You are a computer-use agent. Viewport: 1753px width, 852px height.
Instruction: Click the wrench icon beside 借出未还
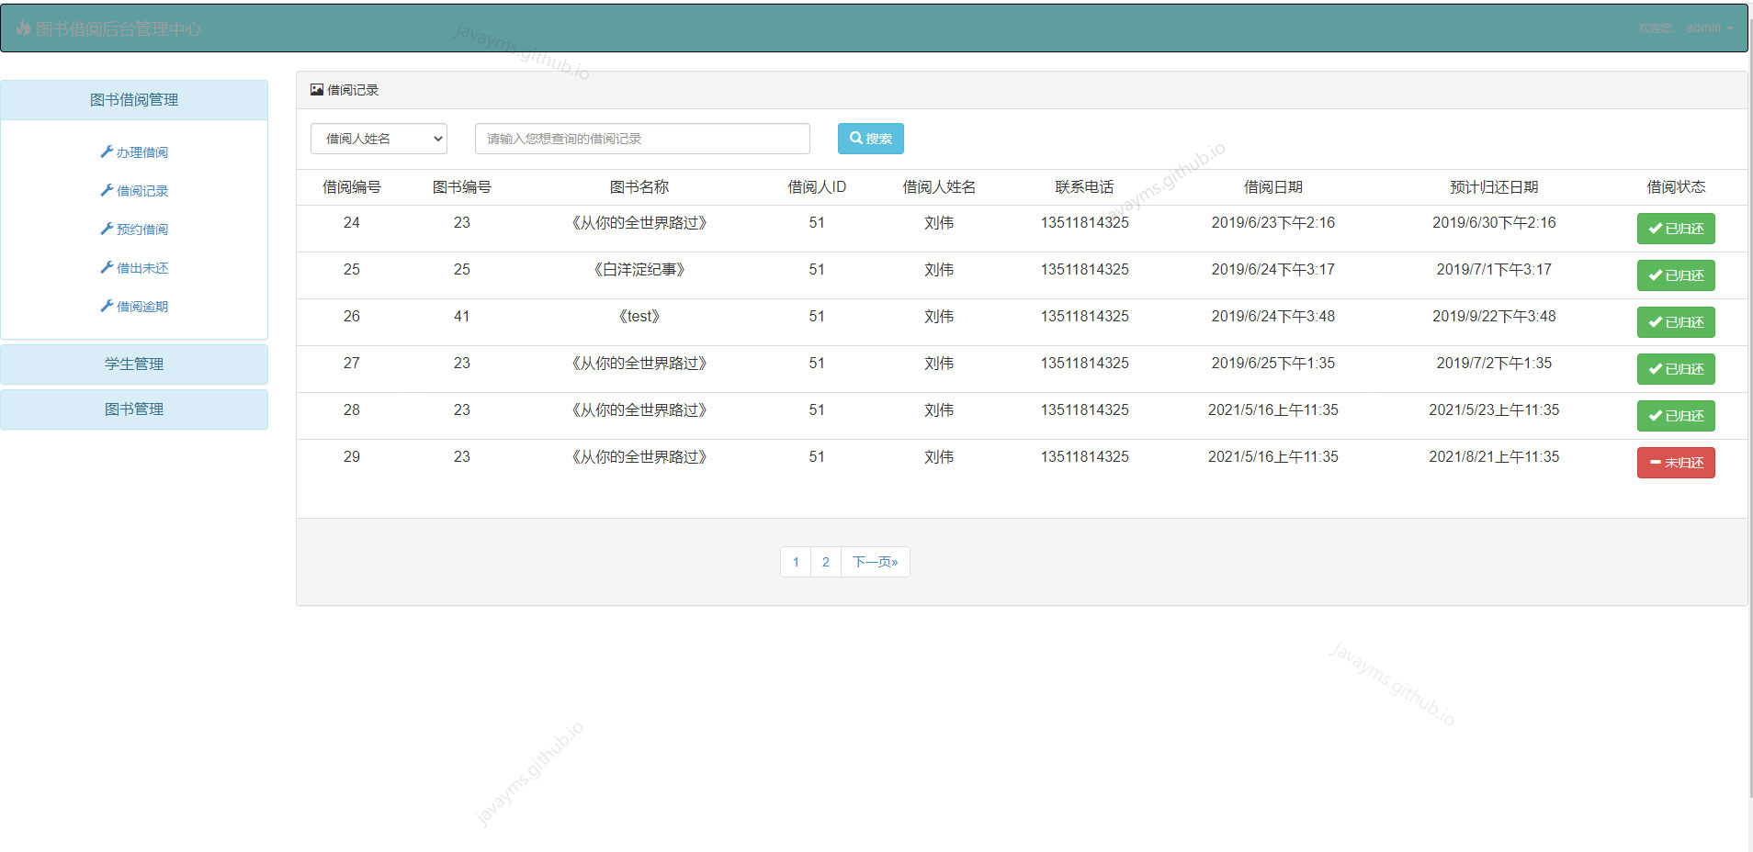107,267
